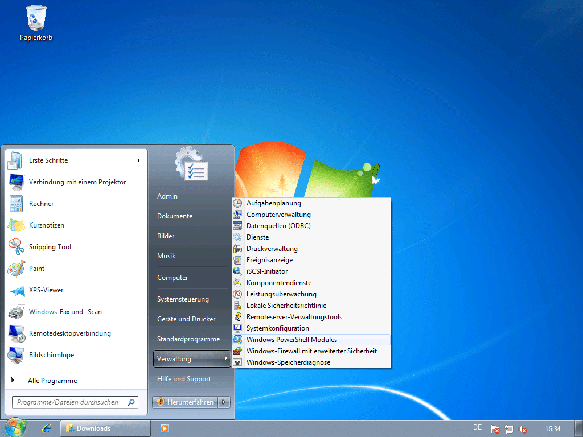The width and height of the screenshot is (583, 437).
Task: Open Systemsteuerung control panel
Action: coord(183,299)
